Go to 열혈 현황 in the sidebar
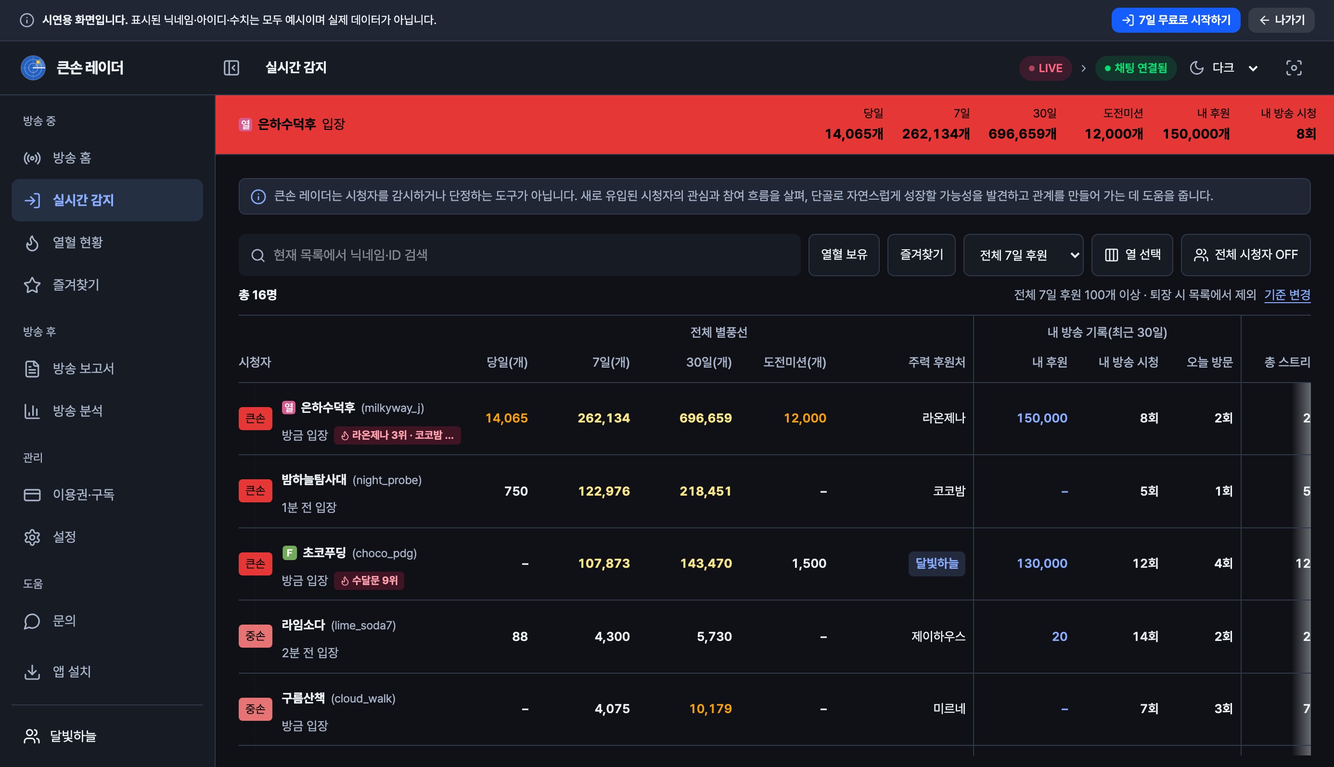This screenshot has width=1334, height=767. pyautogui.click(x=107, y=243)
